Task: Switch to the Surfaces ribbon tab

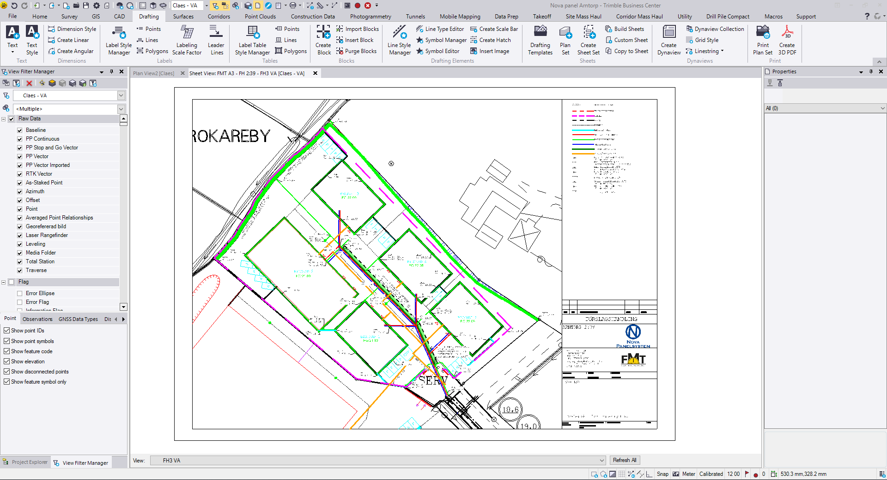Action: click(183, 17)
